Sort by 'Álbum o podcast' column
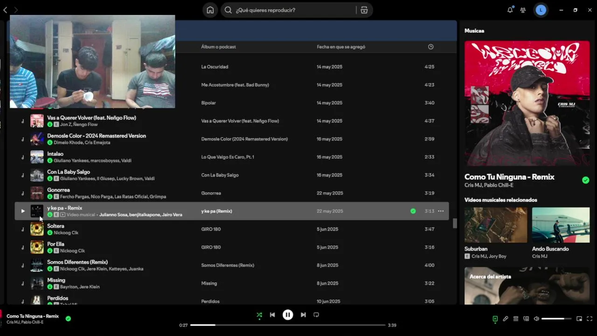The height and width of the screenshot is (336, 597). tap(218, 47)
